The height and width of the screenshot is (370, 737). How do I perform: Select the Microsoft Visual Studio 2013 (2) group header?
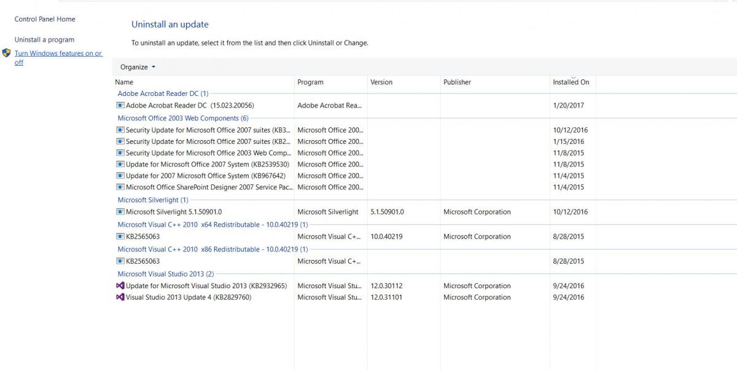point(166,274)
